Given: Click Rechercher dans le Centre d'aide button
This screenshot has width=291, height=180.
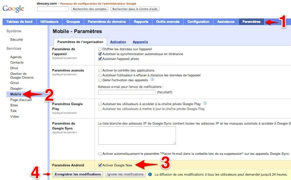Looking at the screenshot, I should point(135,9).
